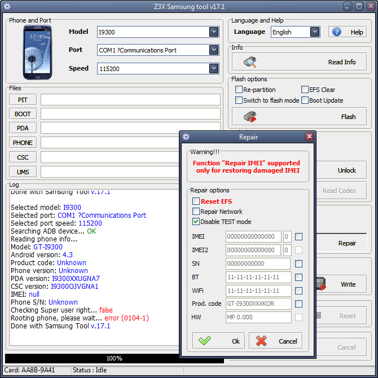Click the IMEI check digit field
Image resolution: width=378 pixels, height=378 pixels.
pos(287,236)
